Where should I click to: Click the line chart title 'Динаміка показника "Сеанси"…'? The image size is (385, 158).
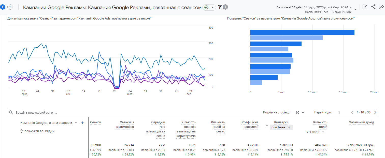click(x=80, y=18)
